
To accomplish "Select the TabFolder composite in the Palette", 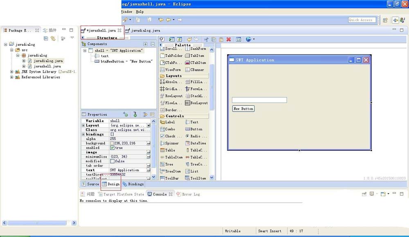I will (x=171, y=56).
